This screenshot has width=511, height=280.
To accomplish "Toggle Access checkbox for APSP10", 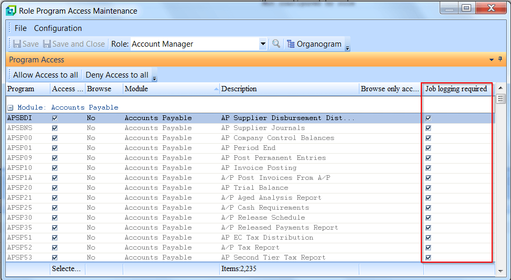I will (55, 168).
